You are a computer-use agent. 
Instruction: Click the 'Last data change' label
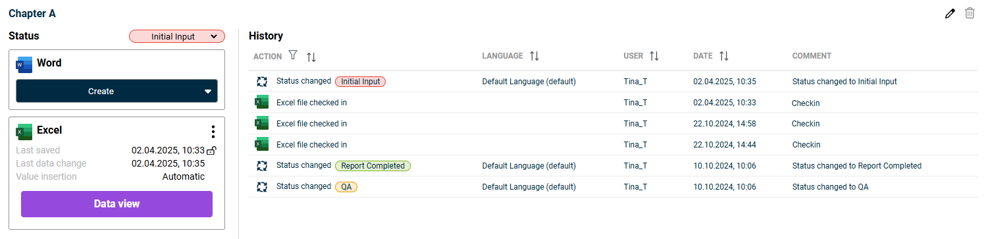[x=51, y=163]
